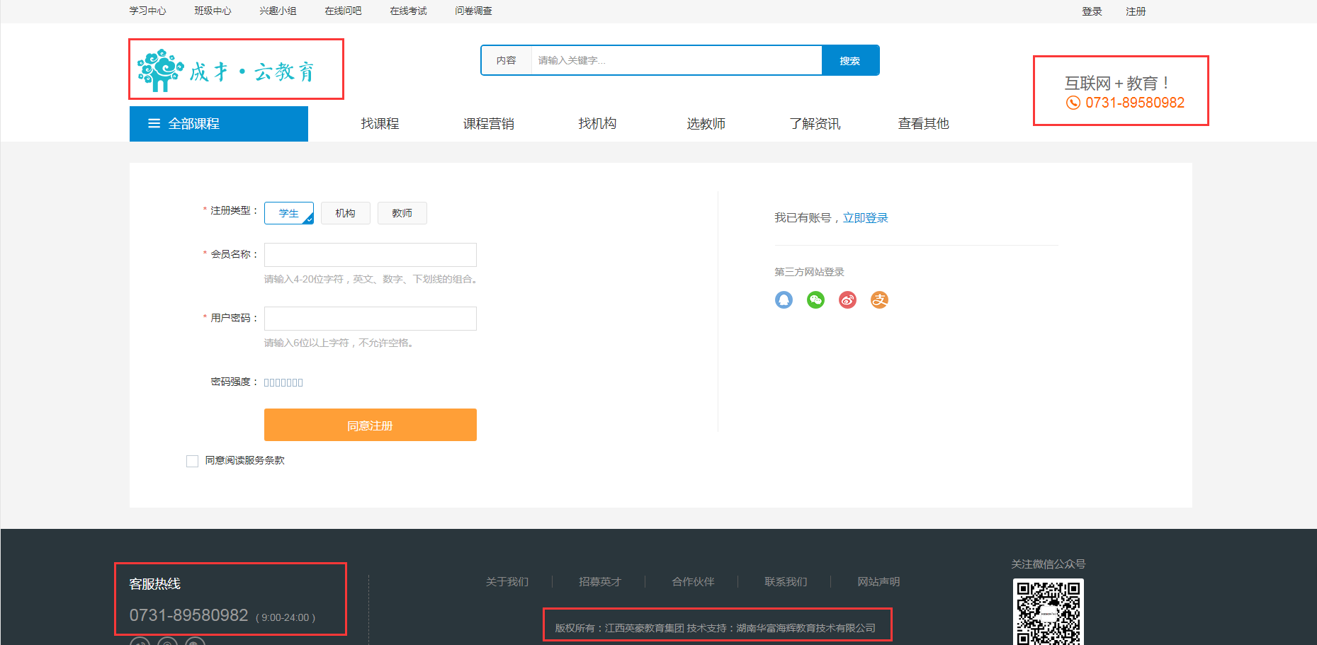Click the WeChat QR code image
The width and height of the screenshot is (1317, 645).
pyautogui.click(x=1048, y=612)
